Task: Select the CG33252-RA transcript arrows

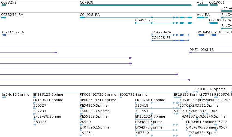Action: point(3,18)
